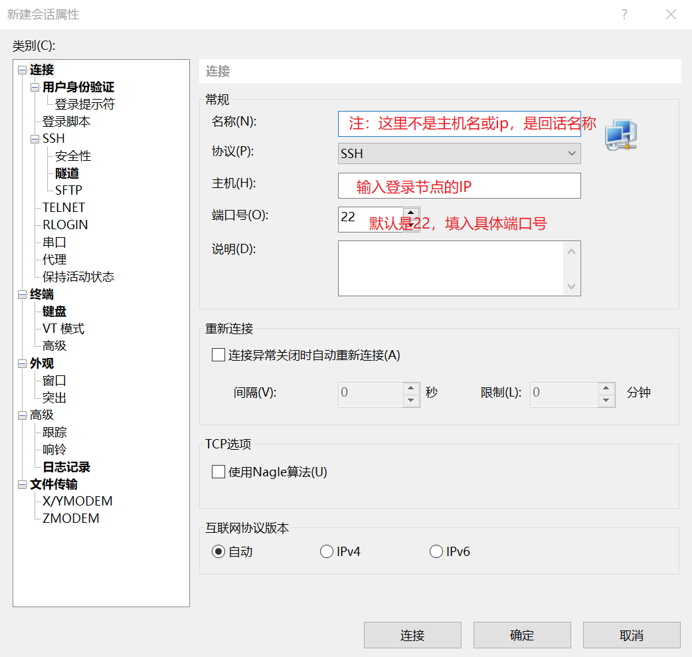Select 隧道 in the category tree
This screenshot has width=692, height=657.
(x=66, y=173)
